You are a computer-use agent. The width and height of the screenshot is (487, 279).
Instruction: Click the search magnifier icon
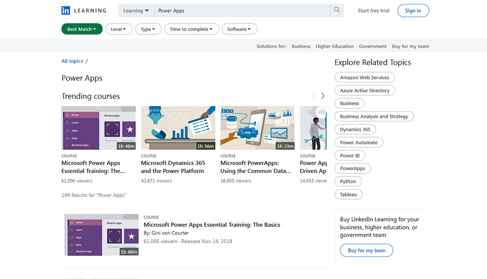pyautogui.click(x=337, y=10)
